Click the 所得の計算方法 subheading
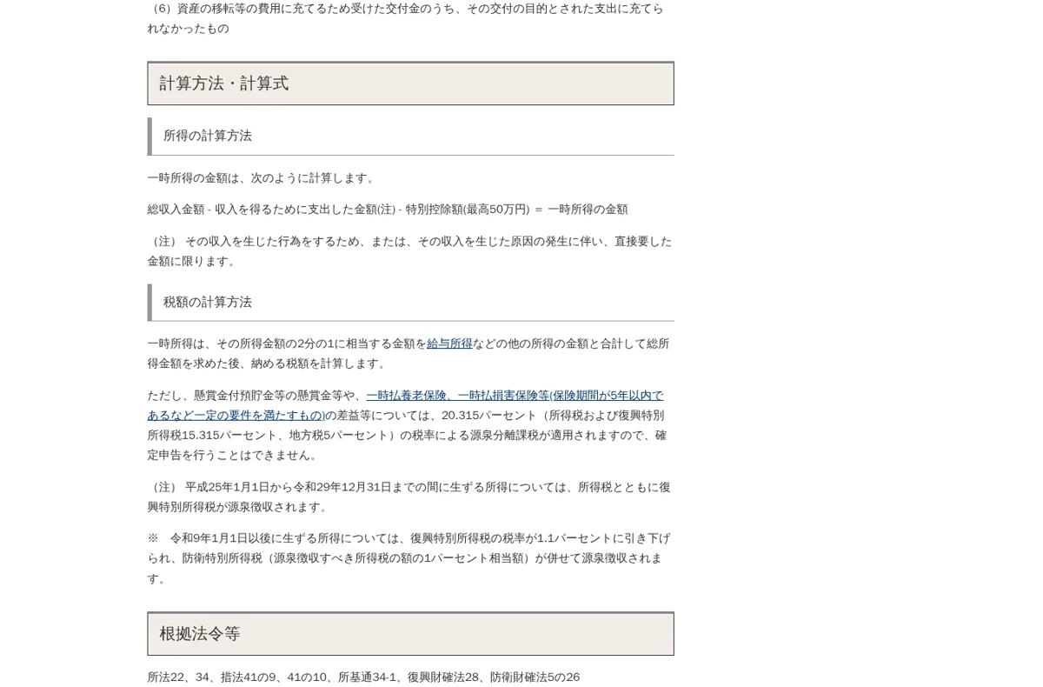Image resolution: width=1043 pixels, height=687 pixels. (x=410, y=136)
